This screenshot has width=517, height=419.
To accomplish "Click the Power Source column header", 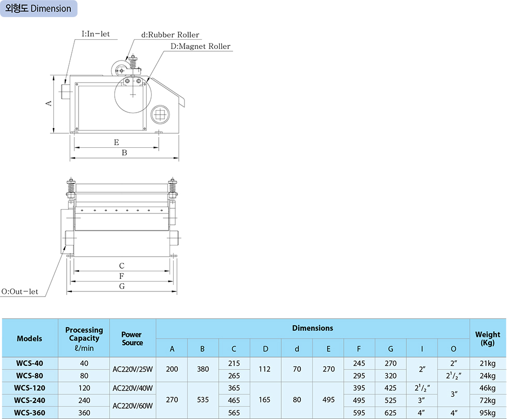I will 132,338.
